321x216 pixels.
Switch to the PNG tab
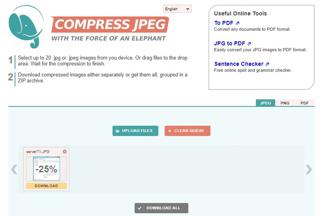[x=285, y=103]
